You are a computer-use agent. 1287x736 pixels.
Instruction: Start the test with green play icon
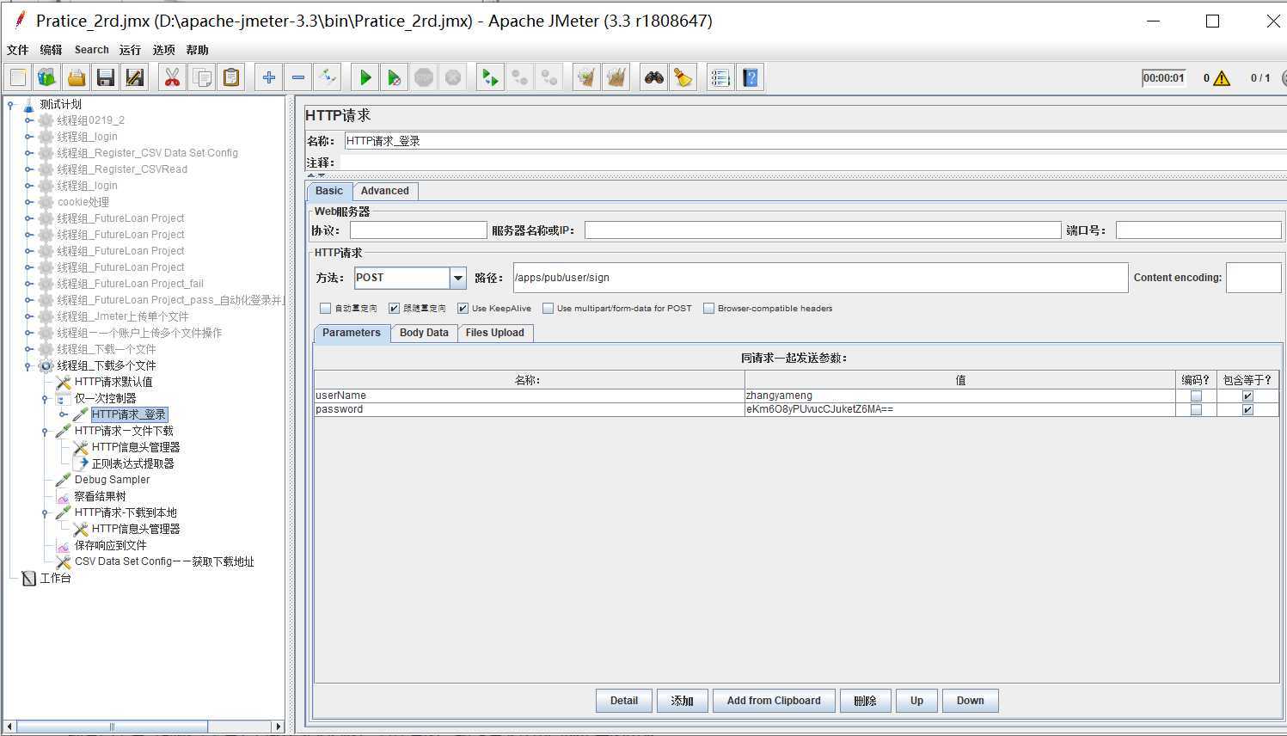pos(365,77)
